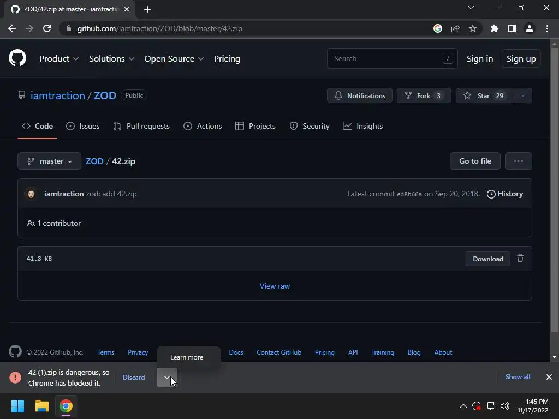Expand the Solutions menu
Image resolution: width=559 pixels, height=419 pixels.
pyautogui.click(x=111, y=59)
